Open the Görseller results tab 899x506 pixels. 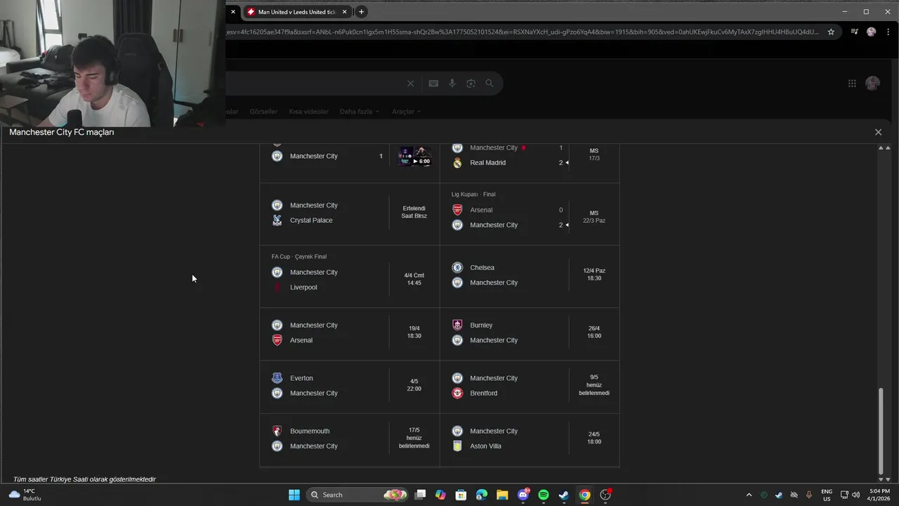point(263,112)
